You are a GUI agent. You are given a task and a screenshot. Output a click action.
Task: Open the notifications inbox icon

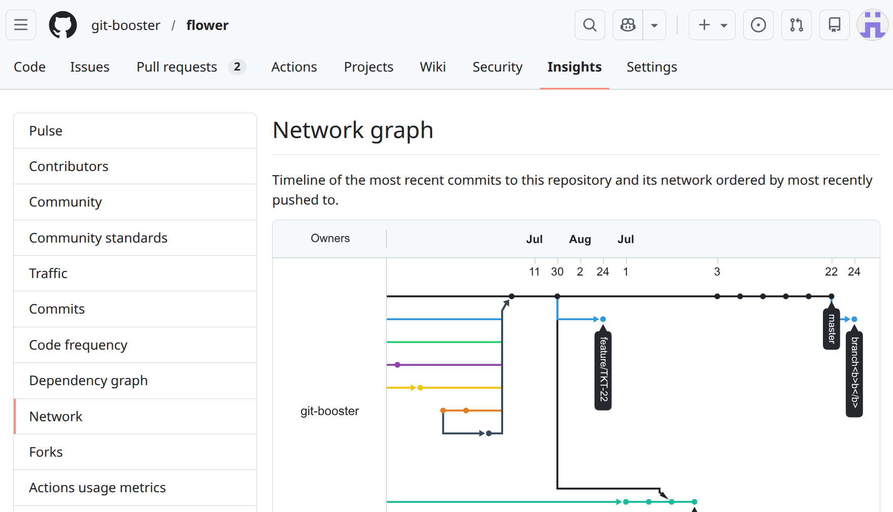click(x=834, y=25)
